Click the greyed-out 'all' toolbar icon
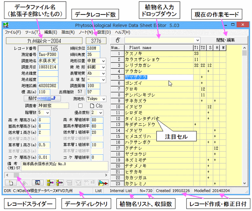 tap(89, 182)
